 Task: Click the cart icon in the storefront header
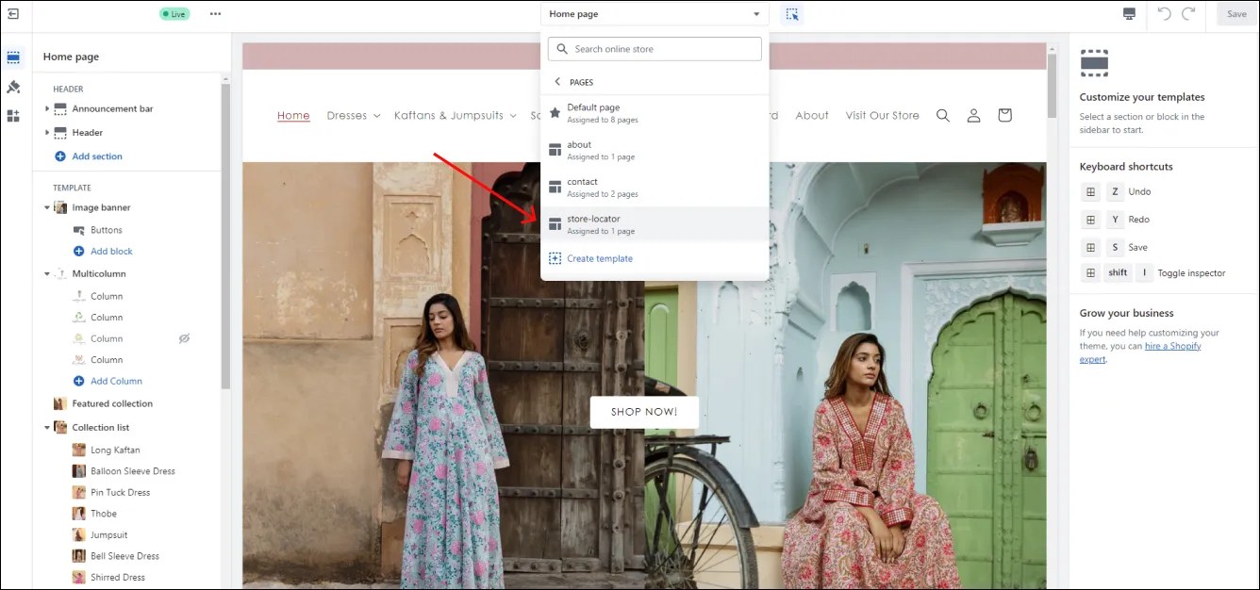click(x=1004, y=115)
